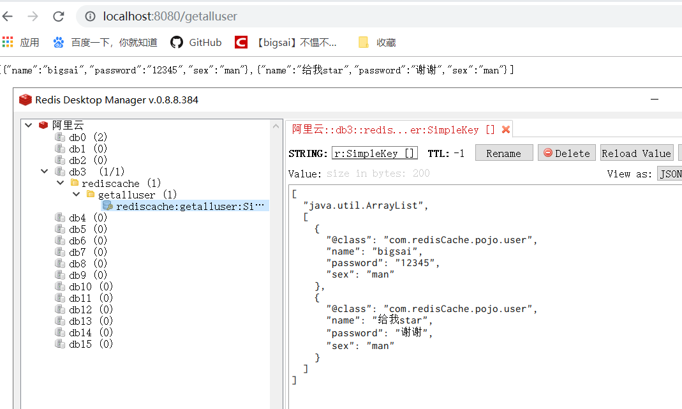Image resolution: width=682 pixels, height=409 pixels.
Task: Click the Reload Value button
Action: click(x=637, y=153)
